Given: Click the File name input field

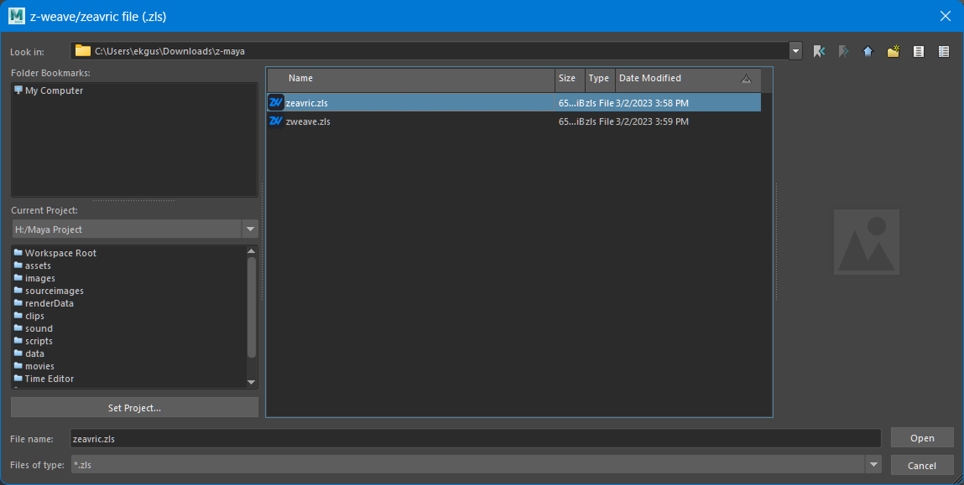Looking at the screenshot, I should pos(475,438).
